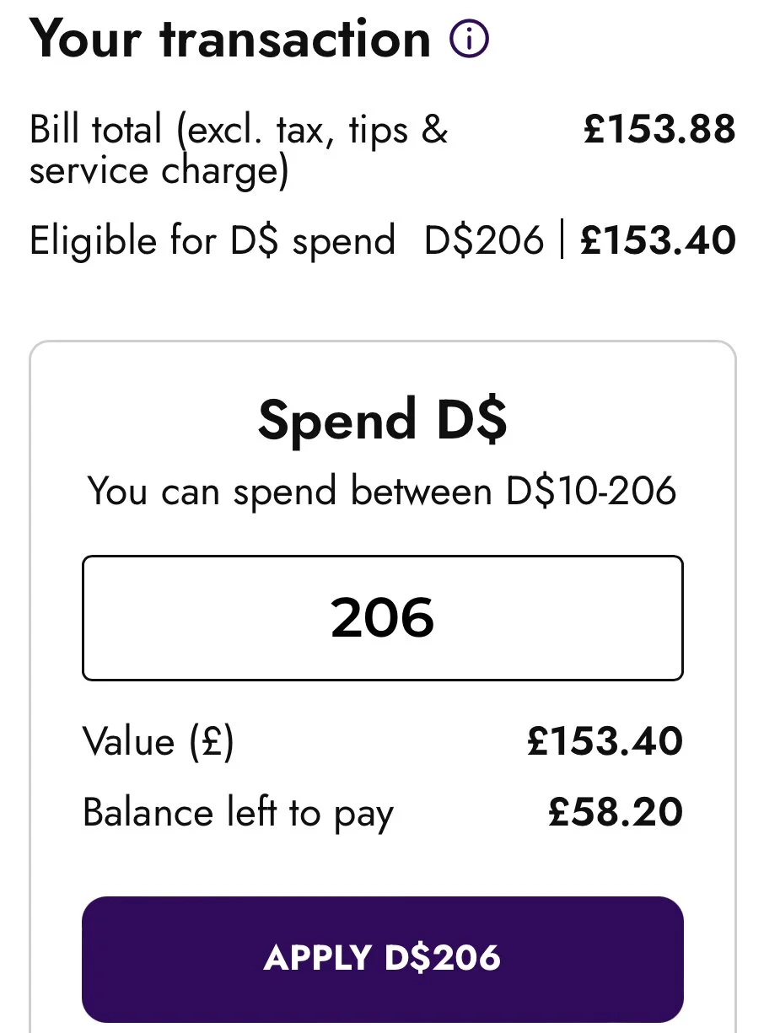The width and height of the screenshot is (764, 1033).
Task: Tap the APPLY D$206 button
Action: click(x=382, y=959)
